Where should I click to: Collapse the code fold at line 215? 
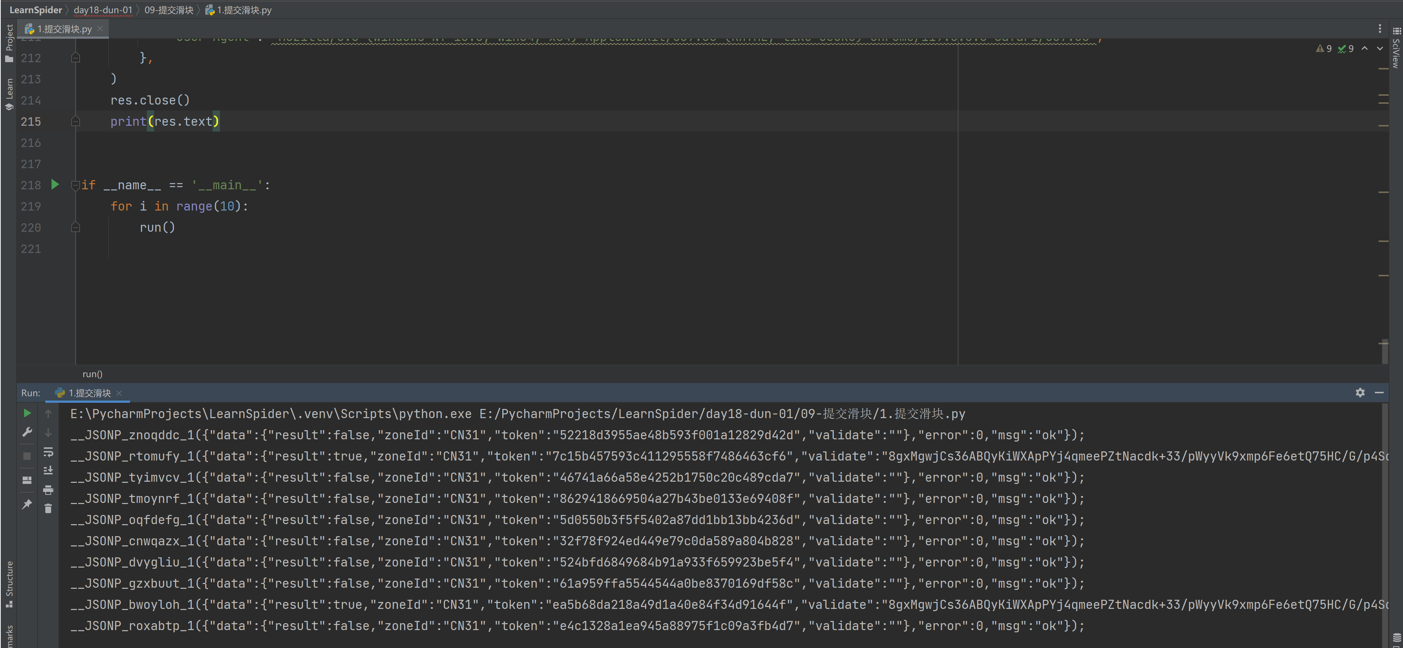point(76,122)
